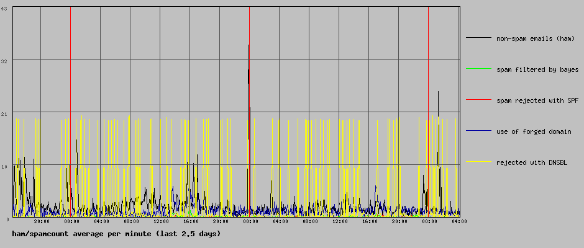This screenshot has width=584, height=248.
Task: Click the green legend line for bayes
Action: click(x=478, y=68)
